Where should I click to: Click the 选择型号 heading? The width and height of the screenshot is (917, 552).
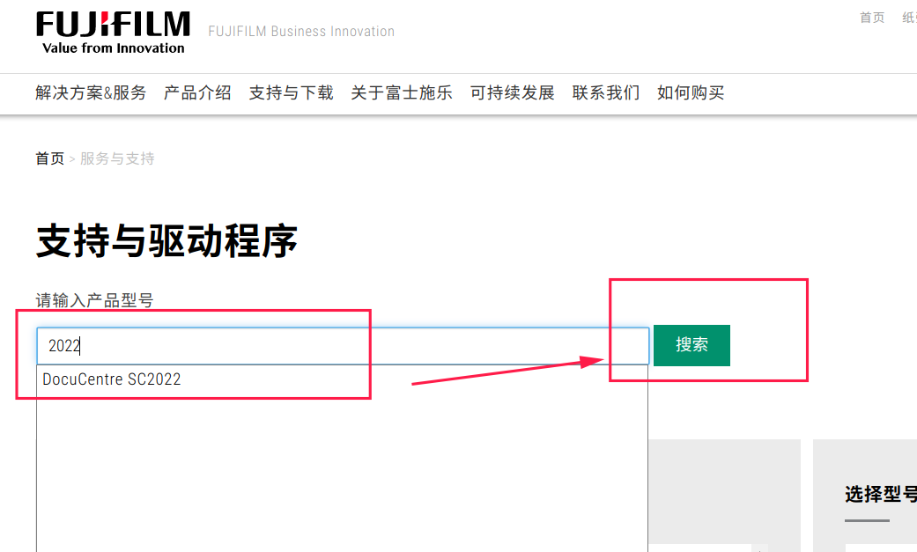pyautogui.click(x=881, y=494)
